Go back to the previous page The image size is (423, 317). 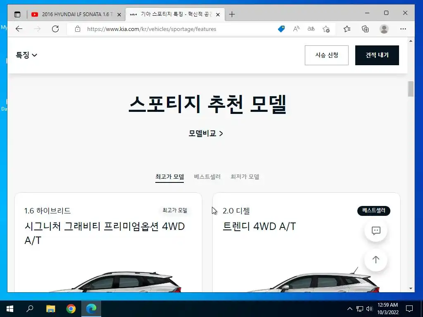[19, 29]
